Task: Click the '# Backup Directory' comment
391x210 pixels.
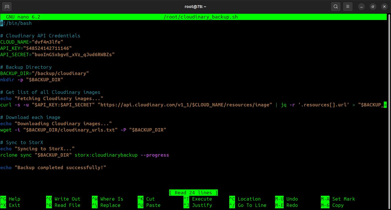Action: pos(26,67)
